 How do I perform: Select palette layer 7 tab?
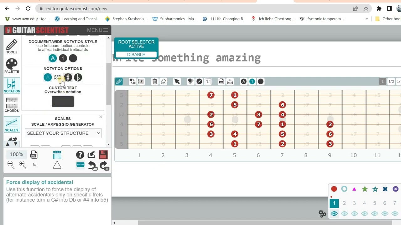tap(395, 203)
